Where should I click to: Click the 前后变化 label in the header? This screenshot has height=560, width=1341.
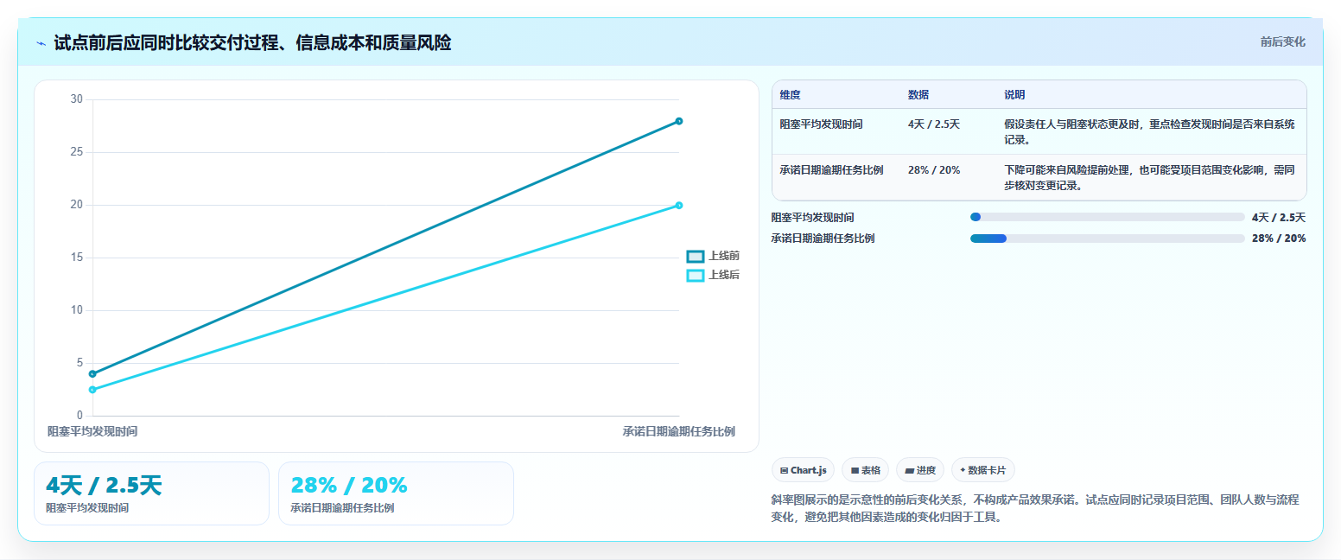pyautogui.click(x=1282, y=41)
